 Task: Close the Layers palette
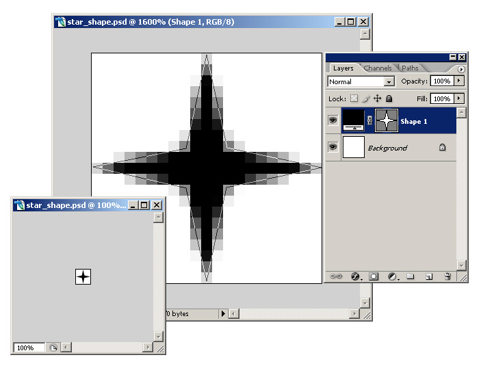pos(462,57)
